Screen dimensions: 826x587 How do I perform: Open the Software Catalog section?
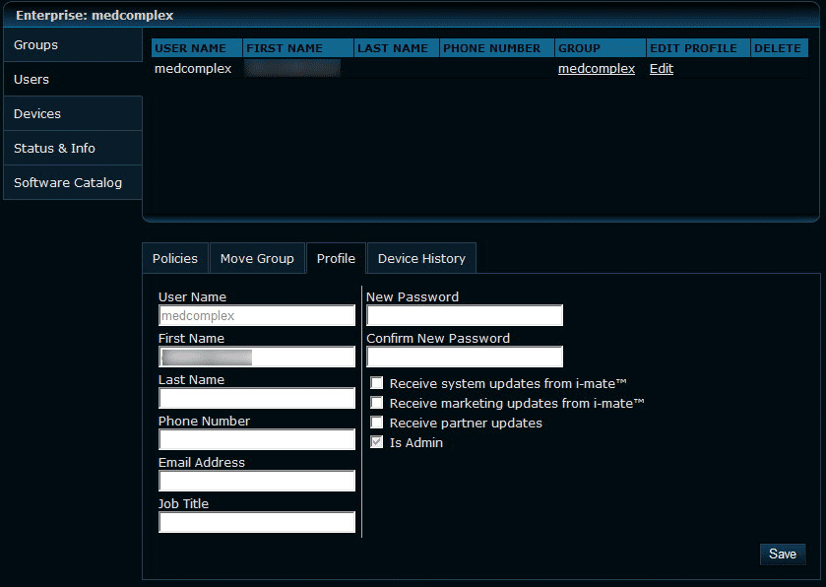pos(68,183)
